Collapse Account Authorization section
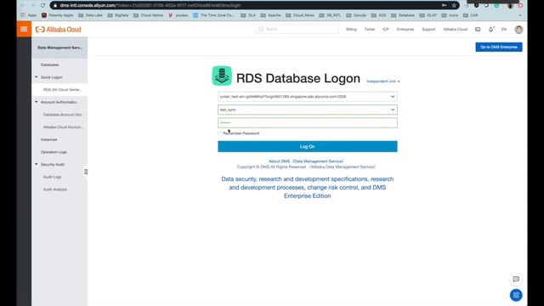Viewport: 544px width, 306px height. 36,102
